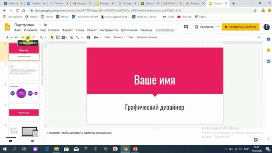Open the Windows Start menu
Viewport: 272px width, 153px height.
click(x=5, y=149)
